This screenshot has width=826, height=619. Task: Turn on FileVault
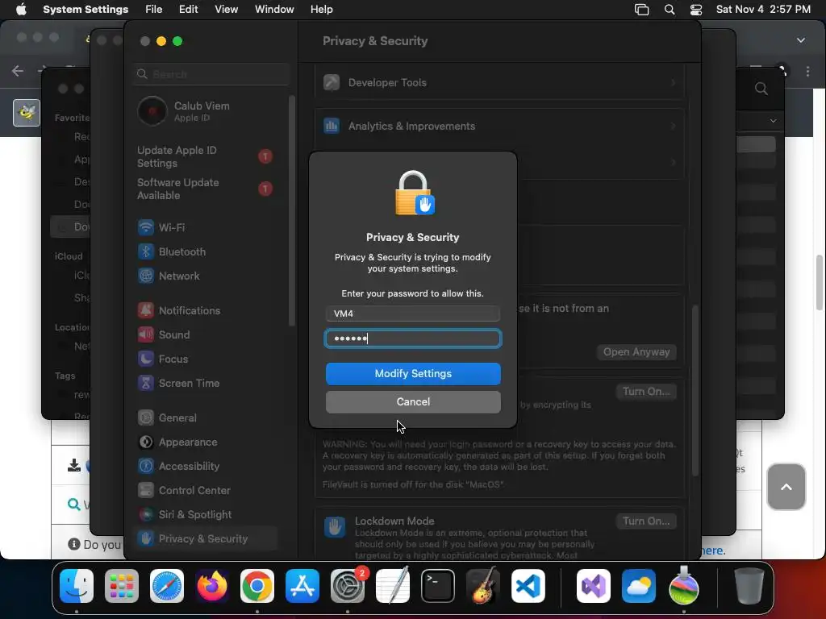646,392
